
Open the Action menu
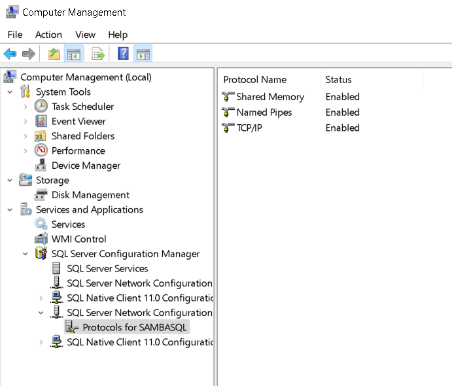coord(48,35)
